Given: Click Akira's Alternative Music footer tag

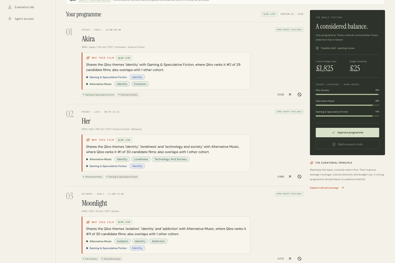Looking at the screenshot, I should pyautogui.click(x=128, y=95).
